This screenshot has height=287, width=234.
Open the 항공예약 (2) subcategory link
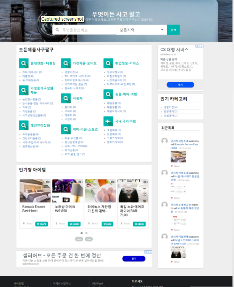click(113, 134)
